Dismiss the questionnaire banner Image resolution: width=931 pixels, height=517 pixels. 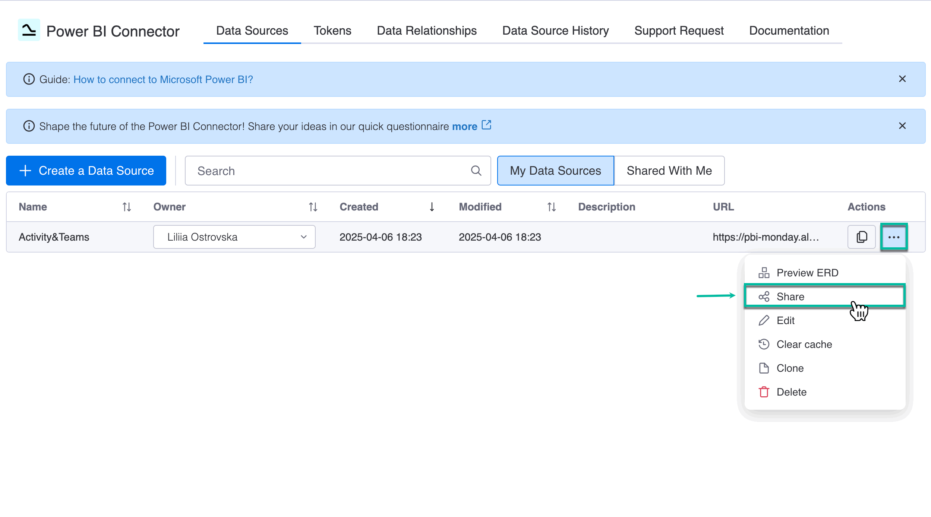click(x=902, y=126)
